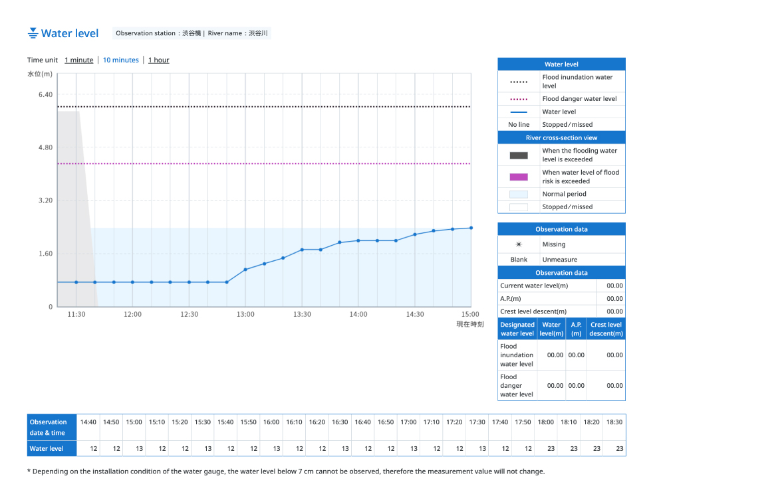The height and width of the screenshot is (502, 782).
Task: Click the light blue Normal period swatch
Action: 519,194
